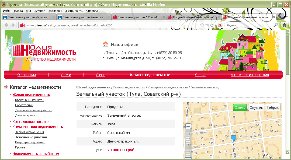Viewport: 291px width, 160px height.
Task: Switch map to Схема view
Action: click(240, 107)
